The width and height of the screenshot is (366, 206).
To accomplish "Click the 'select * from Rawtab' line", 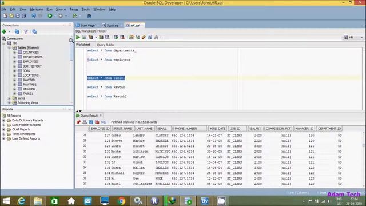I will click(106, 87).
